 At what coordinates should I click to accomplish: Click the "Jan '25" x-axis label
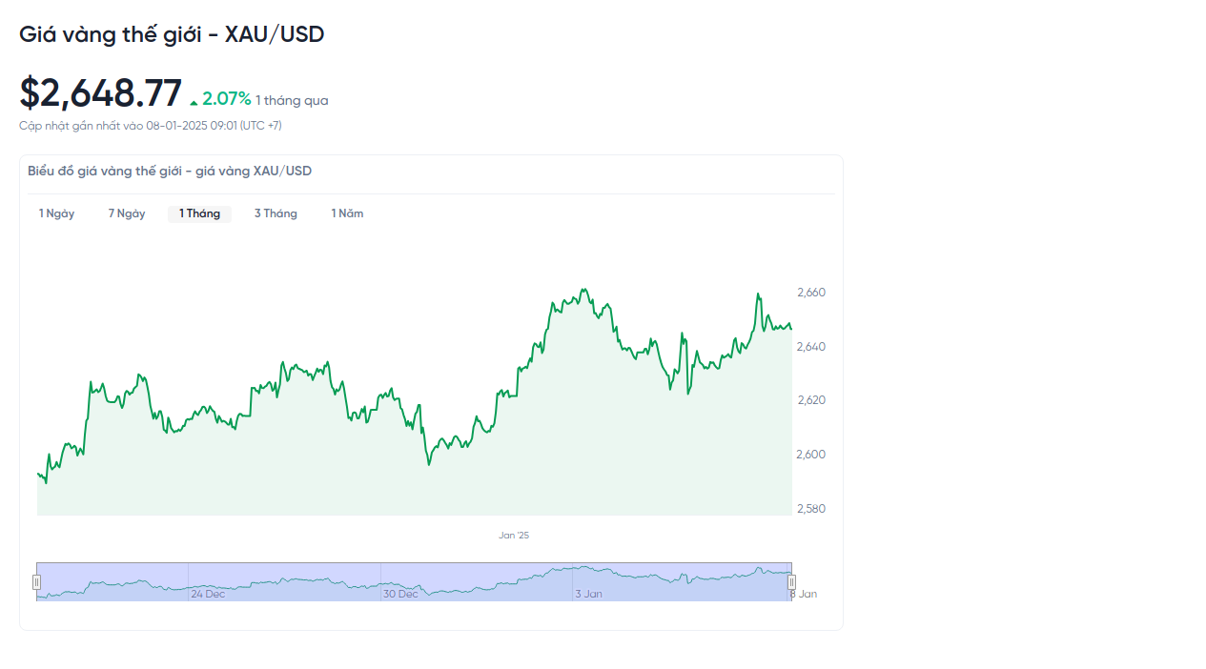pos(513,536)
